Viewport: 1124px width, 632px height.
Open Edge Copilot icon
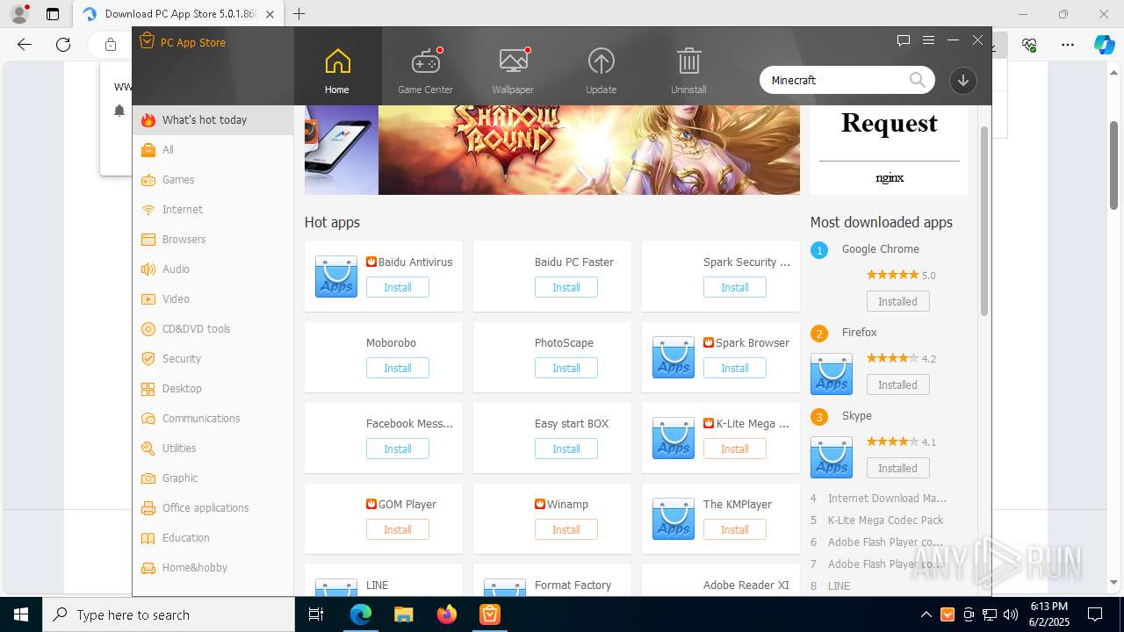coord(1105,44)
